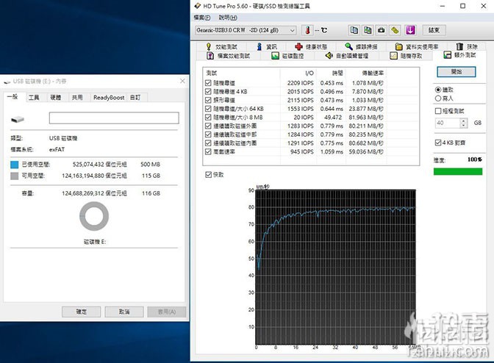Screen dimensions: 494x363
Task: Click the purple download arrow icon
Action: (x=410, y=30)
